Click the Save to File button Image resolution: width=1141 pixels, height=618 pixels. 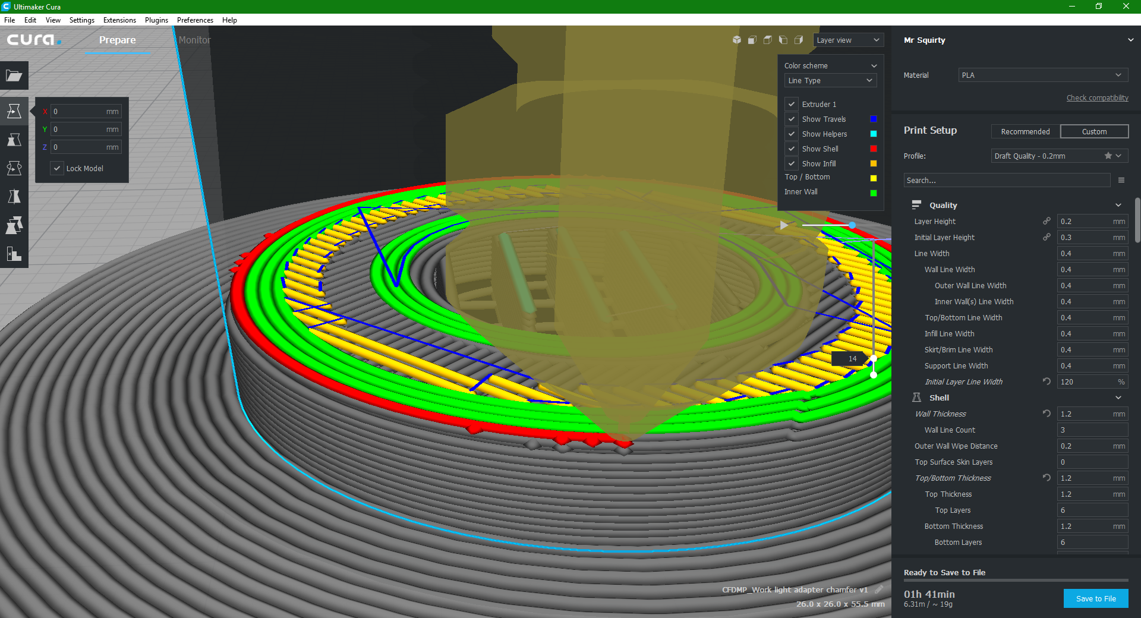(1095, 598)
